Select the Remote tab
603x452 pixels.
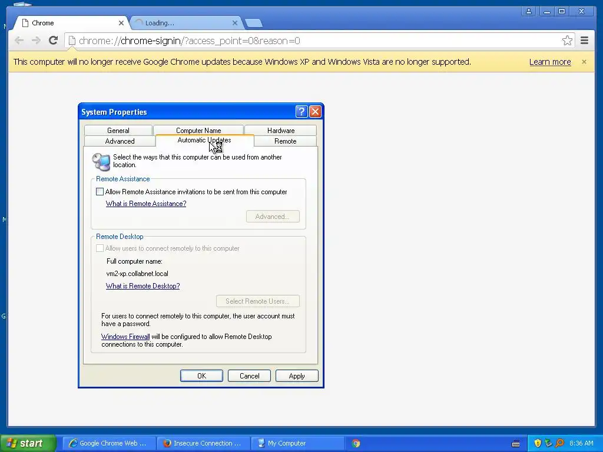pos(286,141)
